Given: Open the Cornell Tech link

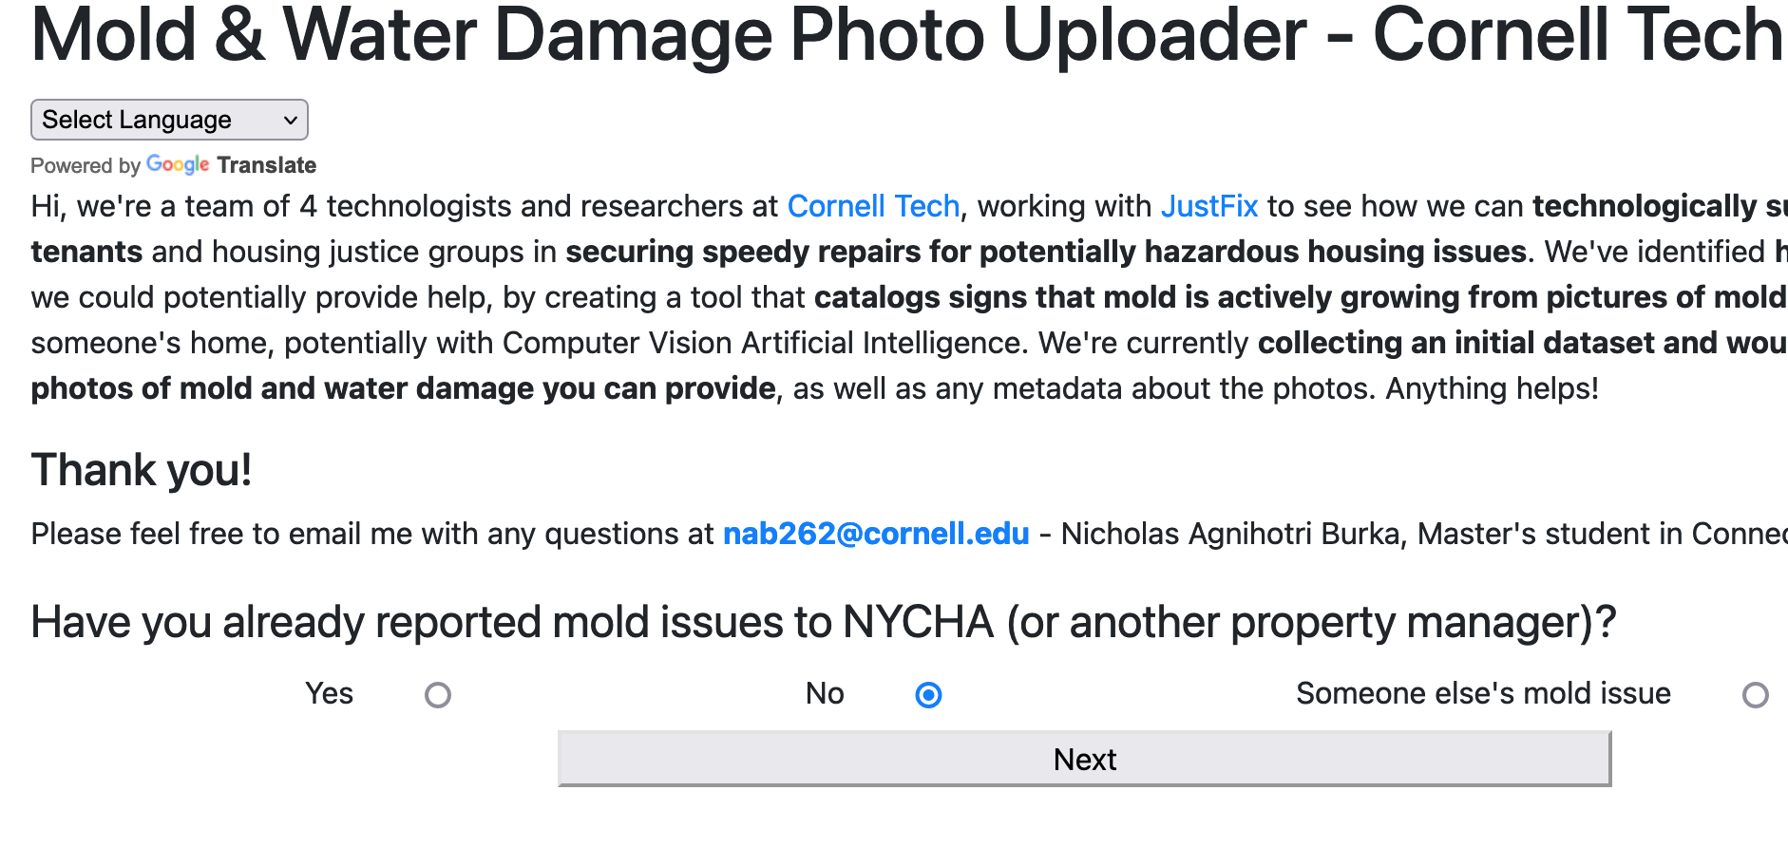Looking at the screenshot, I should (873, 206).
